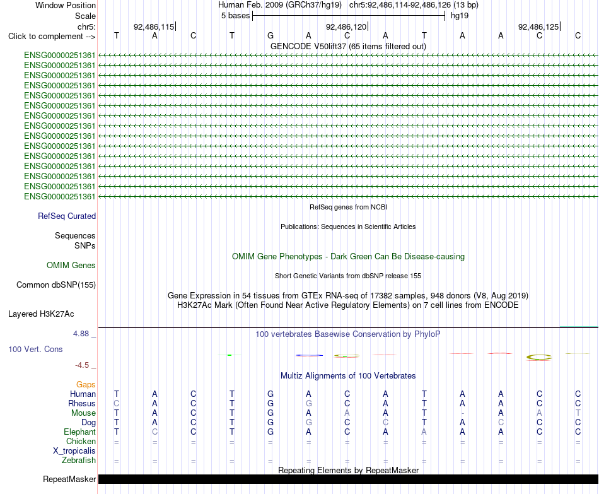This screenshot has width=599, height=494.
Task: Select the Elephant alignment row label
Action: [80, 432]
